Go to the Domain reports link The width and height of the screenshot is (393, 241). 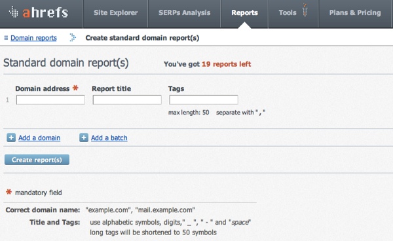[x=33, y=38]
